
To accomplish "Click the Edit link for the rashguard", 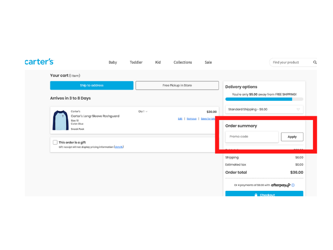I will tap(180, 119).
